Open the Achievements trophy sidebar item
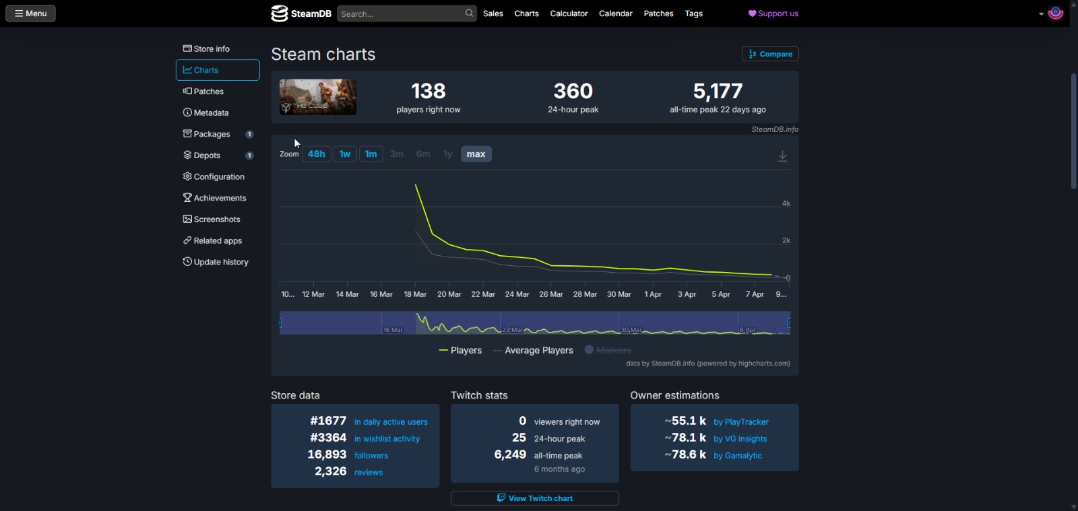Viewport: 1078px width, 511px height. (x=214, y=198)
